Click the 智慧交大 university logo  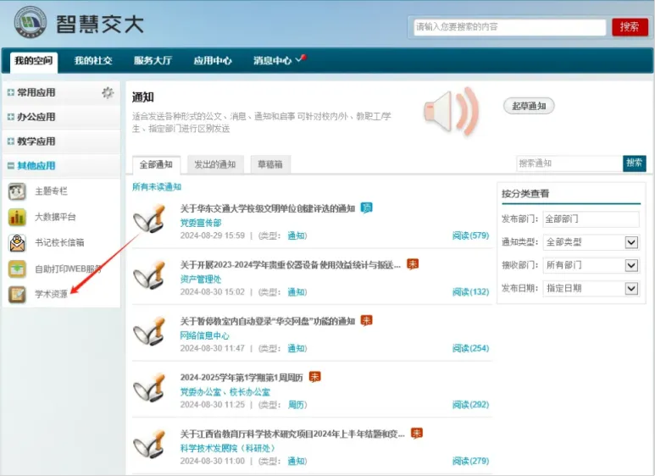click(31, 22)
